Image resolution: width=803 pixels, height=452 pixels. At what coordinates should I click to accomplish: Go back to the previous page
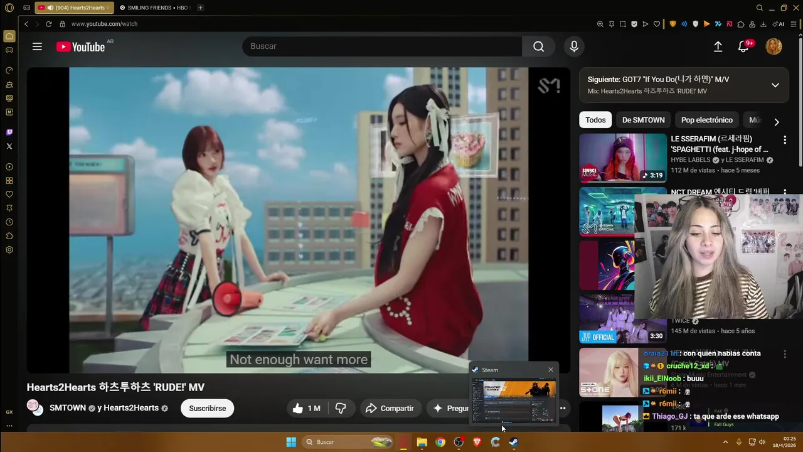(x=26, y=24)
